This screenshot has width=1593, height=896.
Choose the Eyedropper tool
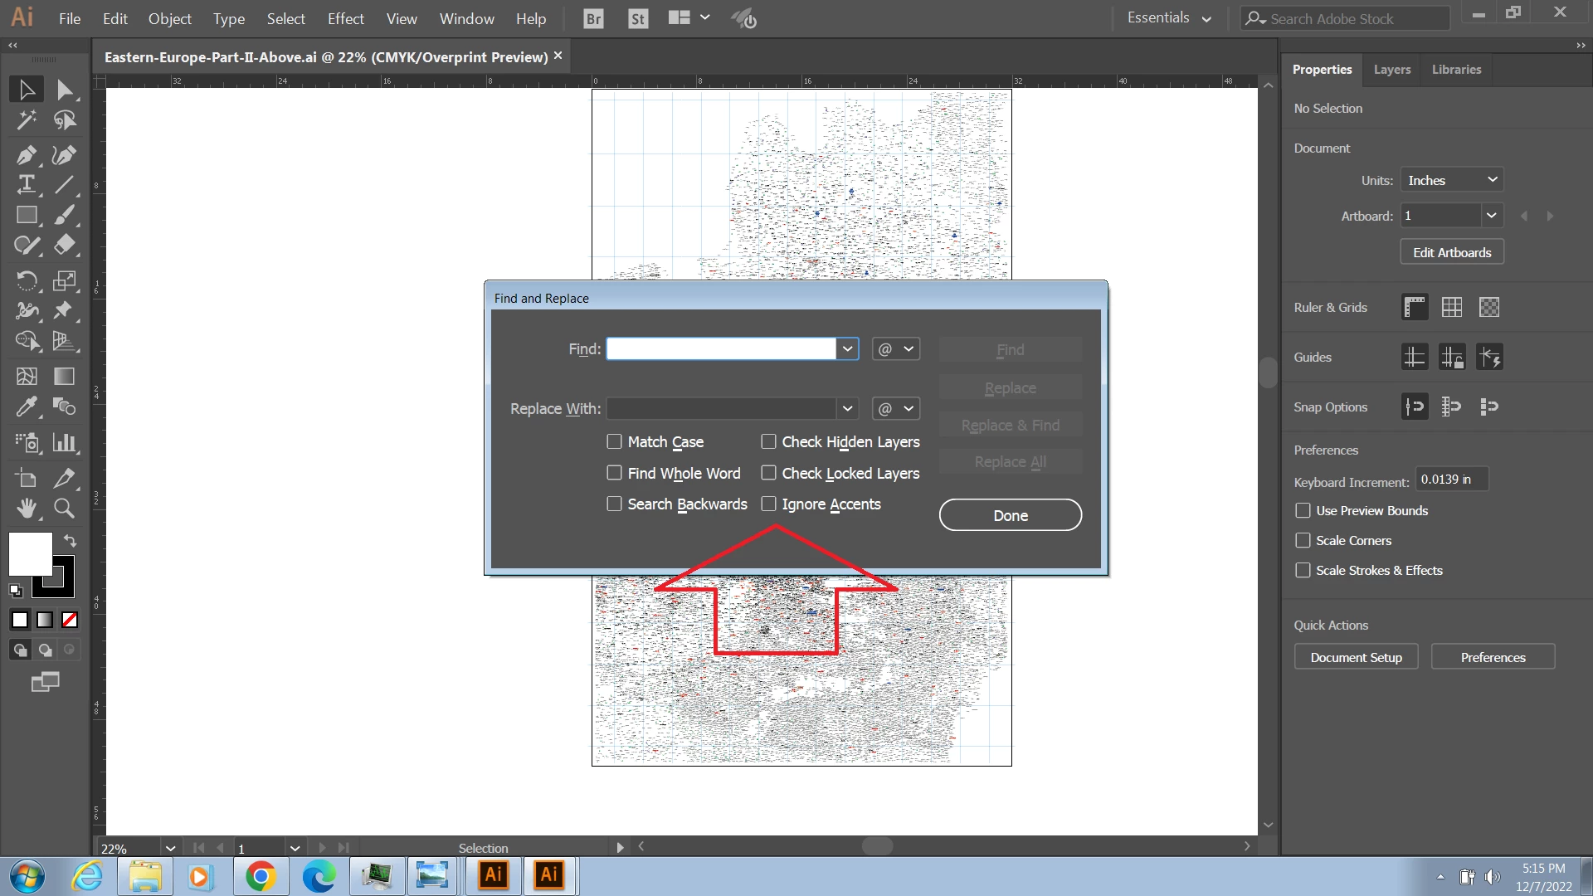point(26,407)
